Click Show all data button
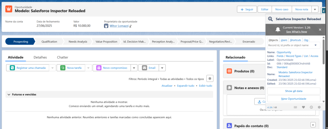This screenshot has width=328, height=129. [x=294, y=91]
